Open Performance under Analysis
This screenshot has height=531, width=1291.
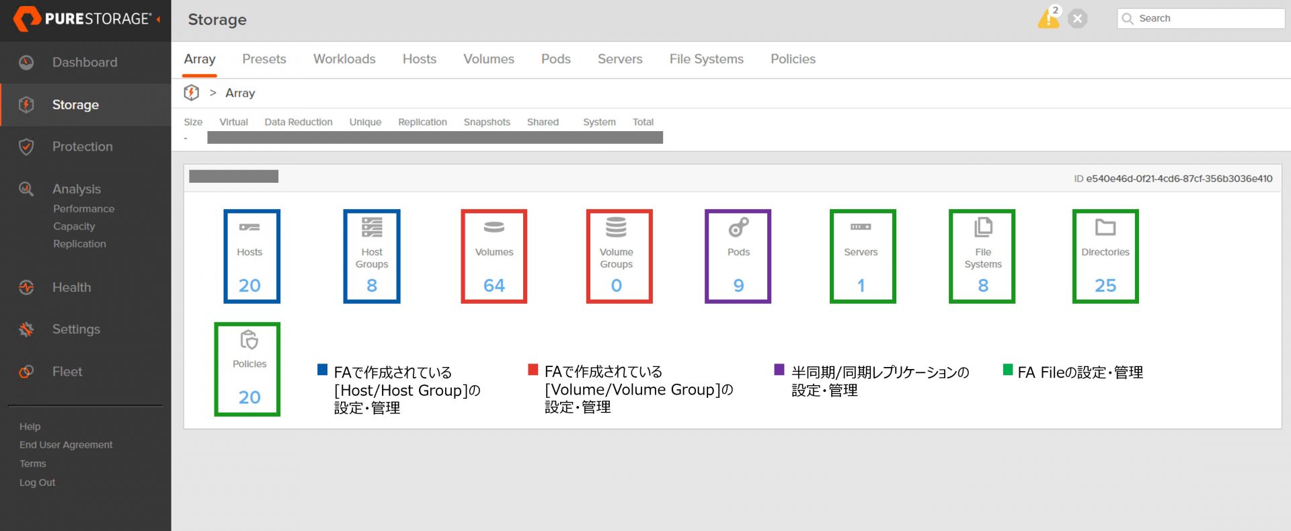[x=83, y=209]
